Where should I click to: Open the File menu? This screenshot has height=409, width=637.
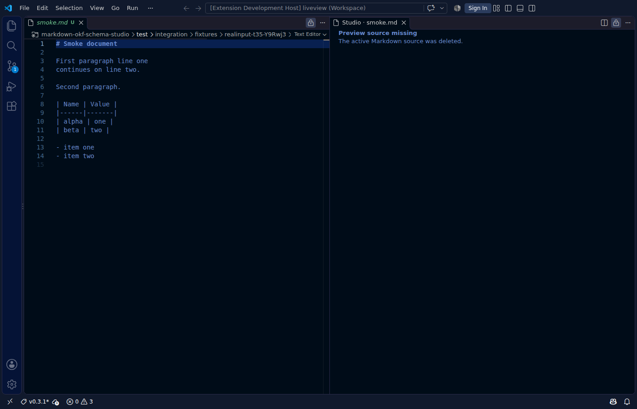(25, 8)
